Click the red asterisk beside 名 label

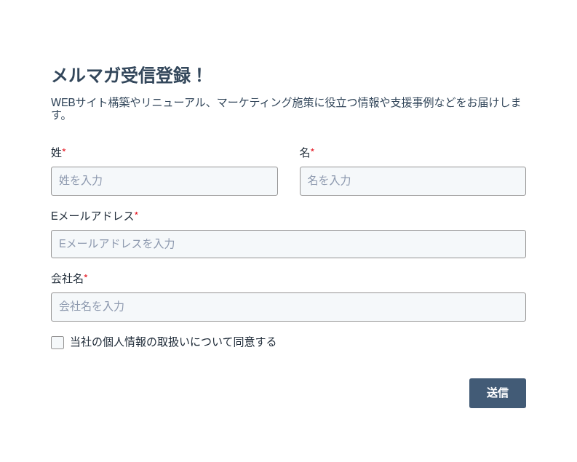[313, 151]
